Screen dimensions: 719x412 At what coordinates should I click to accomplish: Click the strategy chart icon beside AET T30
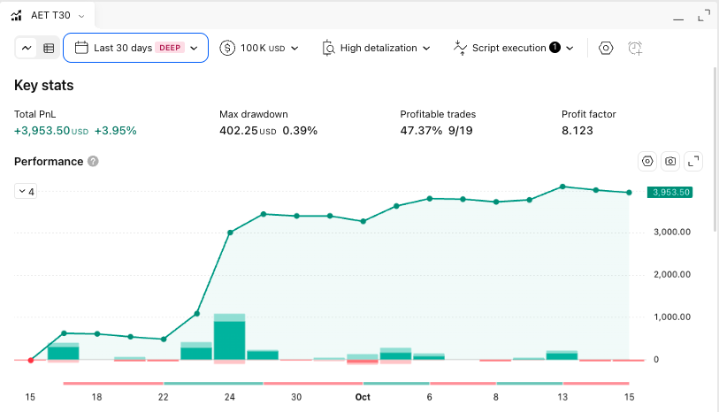pyautogui.click(x=17, y=16)
